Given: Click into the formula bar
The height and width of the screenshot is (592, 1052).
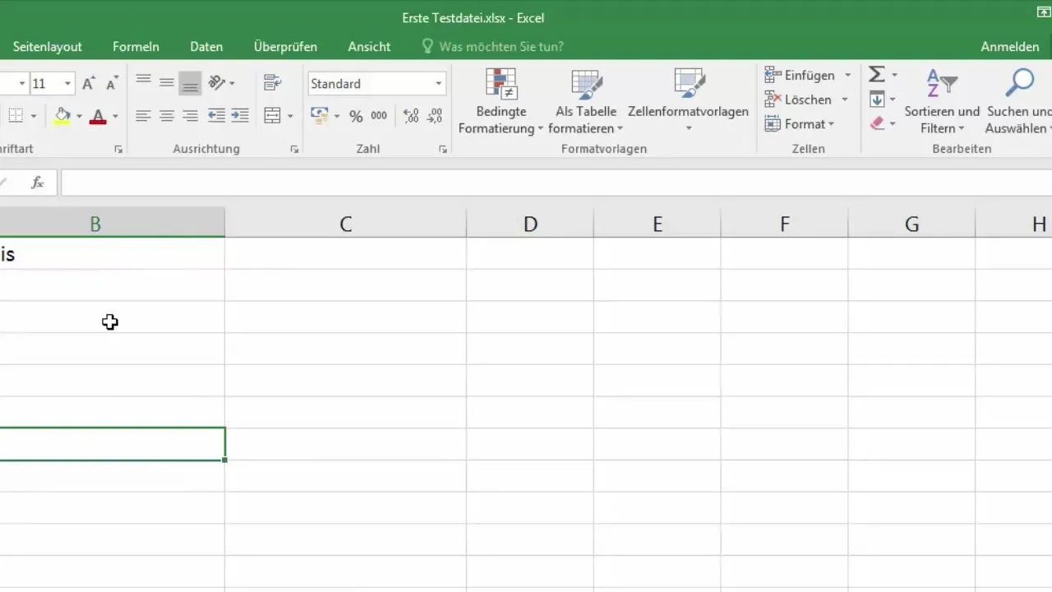Looking at the screenshot, I should click(x=556, y=183).
